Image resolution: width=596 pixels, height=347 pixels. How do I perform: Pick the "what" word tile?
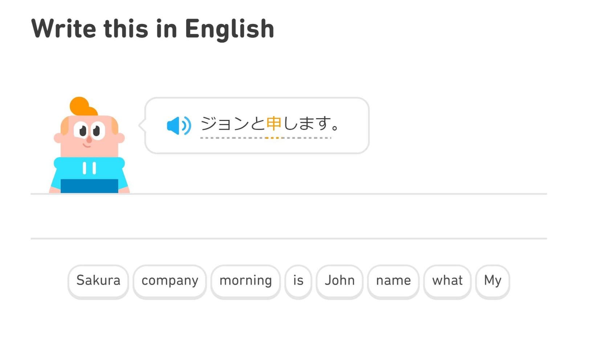(447, 281)
